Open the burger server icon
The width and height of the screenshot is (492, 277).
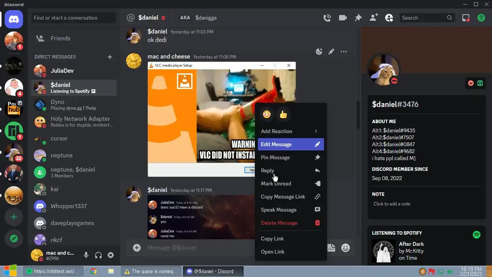(14, 195)
